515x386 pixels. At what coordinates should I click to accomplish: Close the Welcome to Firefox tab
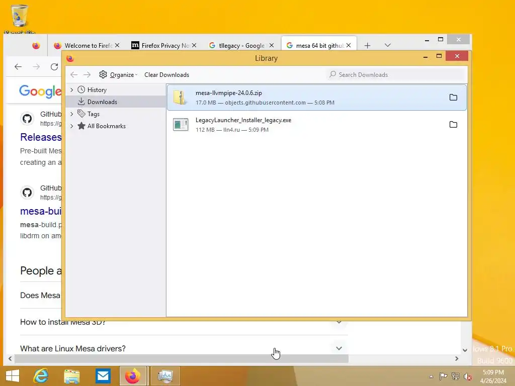[117, 45]
